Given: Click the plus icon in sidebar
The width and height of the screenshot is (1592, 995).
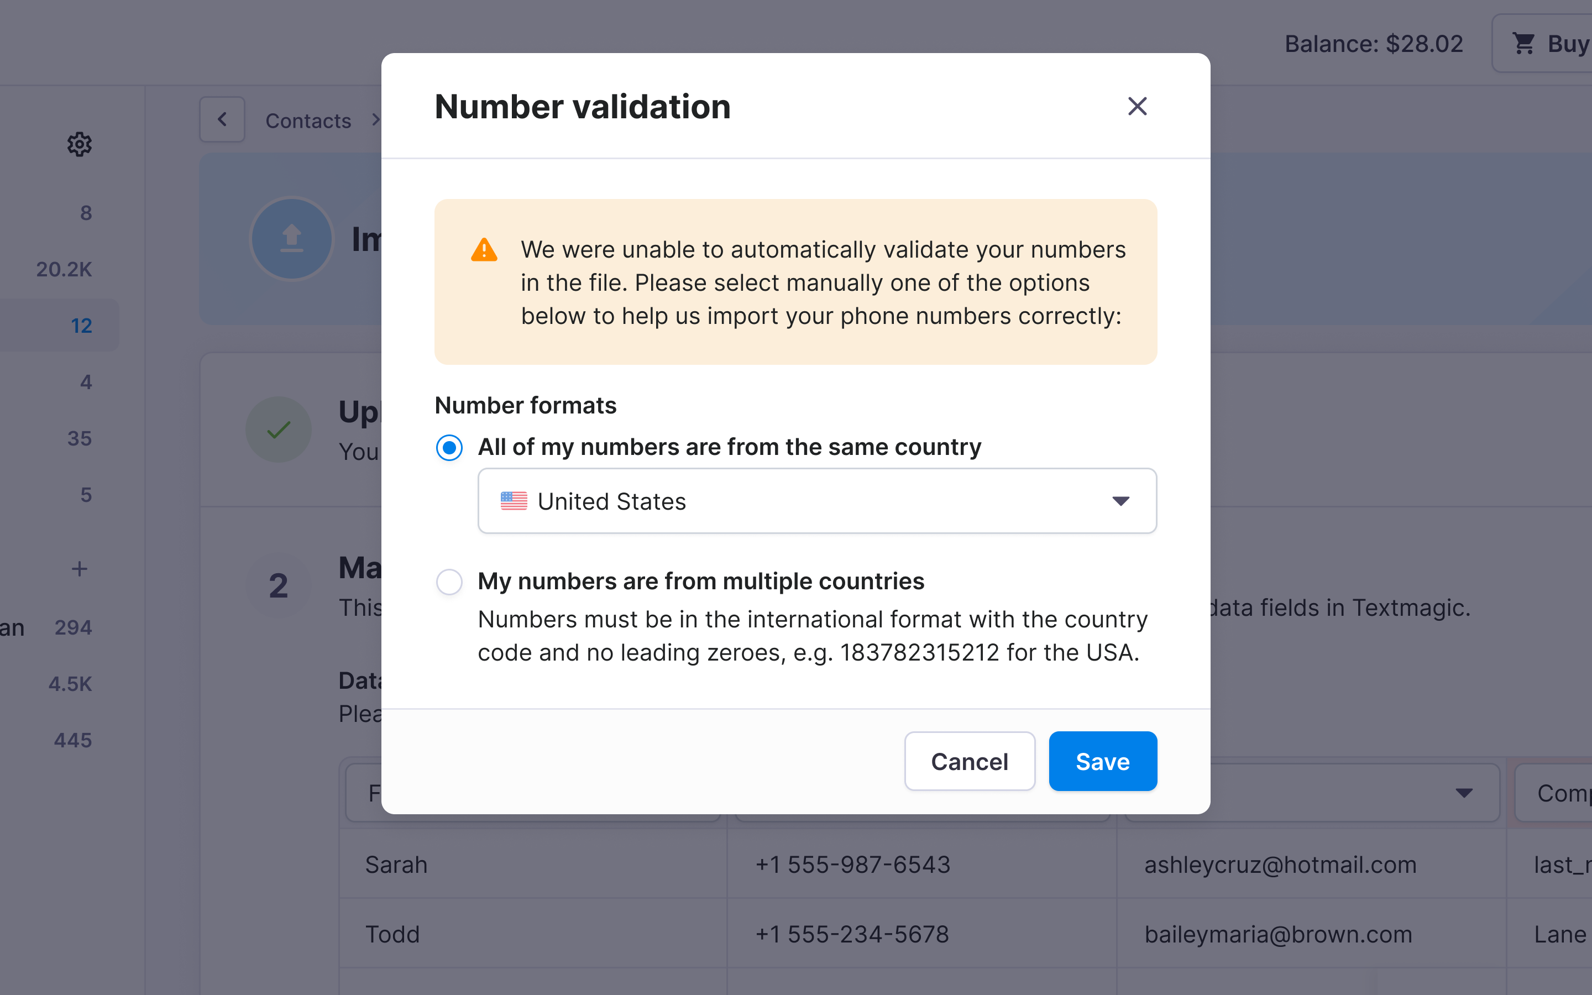Looking at the screenshot, I should [x=80, y=569].
